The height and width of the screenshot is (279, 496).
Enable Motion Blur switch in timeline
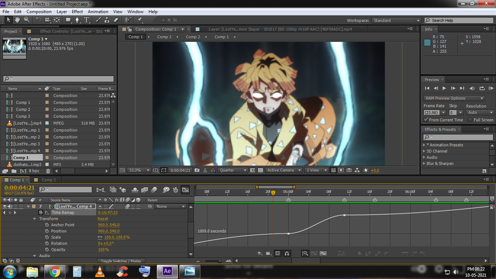click(154, 190)
